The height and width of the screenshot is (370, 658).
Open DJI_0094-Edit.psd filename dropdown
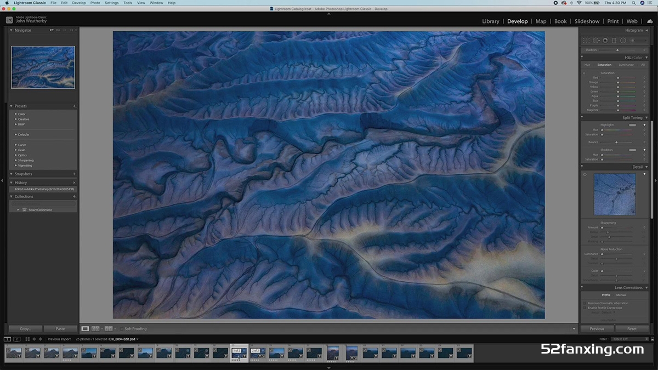123,339
